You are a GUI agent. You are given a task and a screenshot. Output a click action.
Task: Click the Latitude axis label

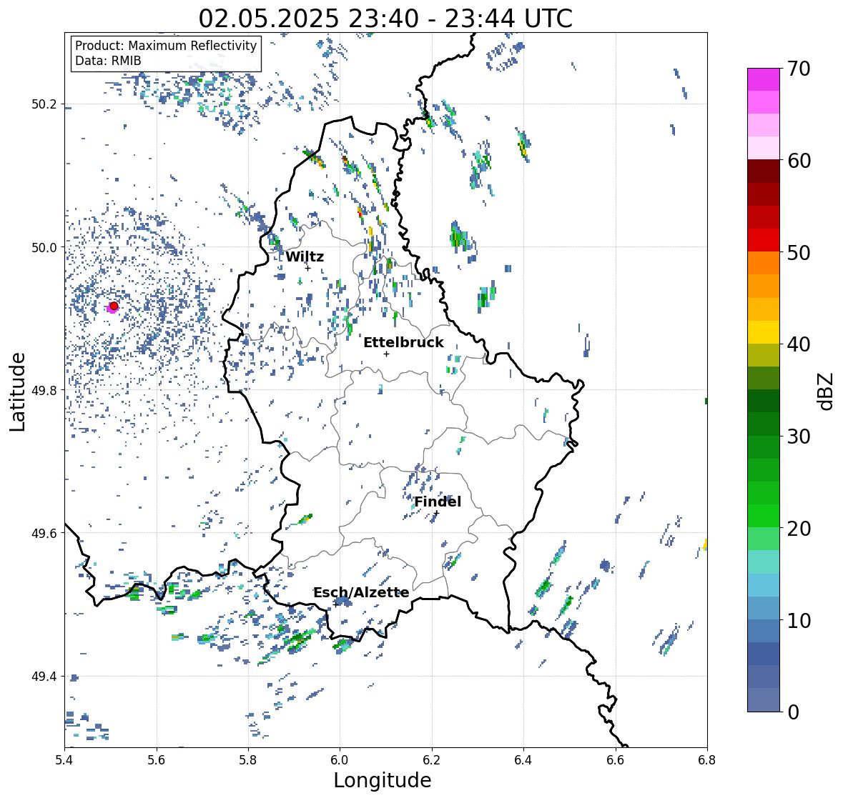pos(17,392)
